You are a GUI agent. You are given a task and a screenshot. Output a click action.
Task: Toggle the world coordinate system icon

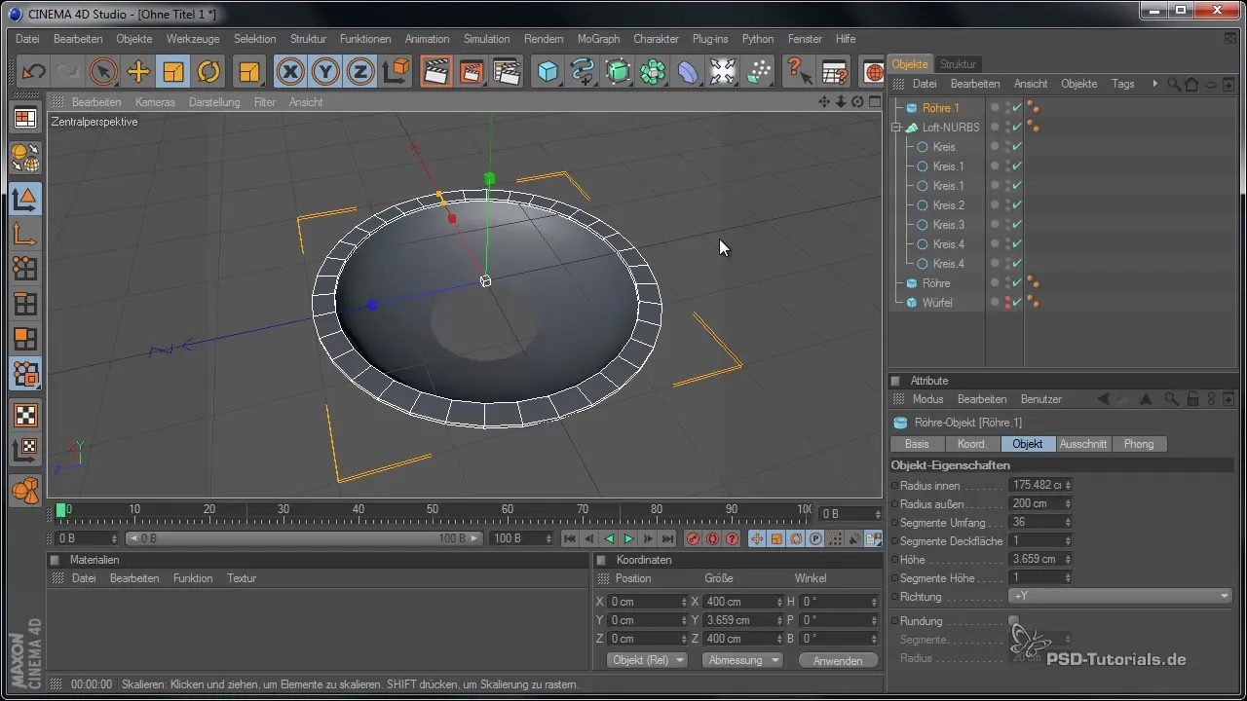click(396, 72)
